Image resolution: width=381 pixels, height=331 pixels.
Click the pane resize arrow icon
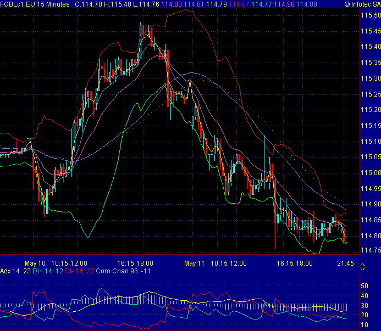coord(362,267)
